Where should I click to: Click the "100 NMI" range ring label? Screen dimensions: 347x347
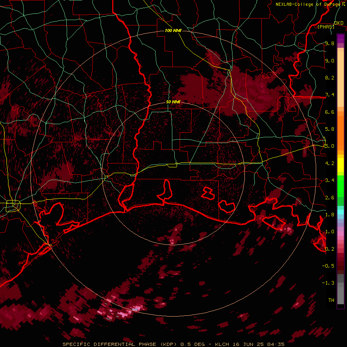tap(173, 30)
